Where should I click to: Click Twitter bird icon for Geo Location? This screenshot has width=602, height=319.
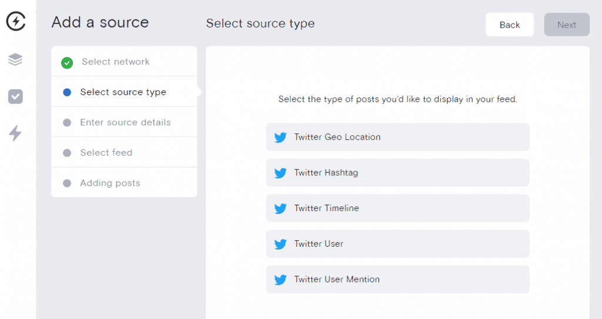280,137
